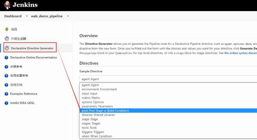Open the IntelliJ IDEA GDSL link
The width and height of the screenshot is (257, 140).
point(22,103)
